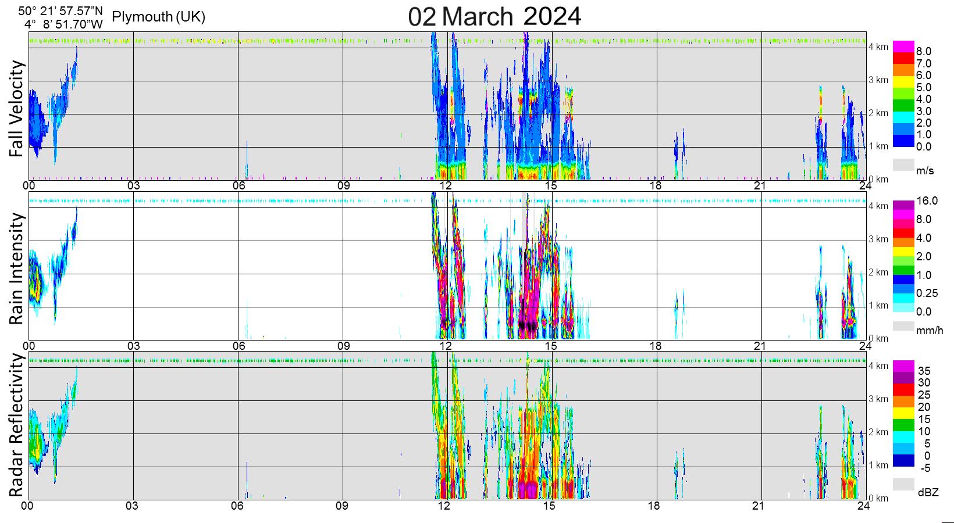Select the 2 km altitude label on Fall Velocity plot
This screenshot has width=954, height=523.
878,113
